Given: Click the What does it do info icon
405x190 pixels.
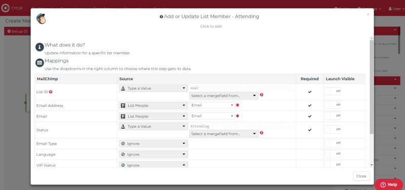Looking at the screenshot, I should [39, 47].
